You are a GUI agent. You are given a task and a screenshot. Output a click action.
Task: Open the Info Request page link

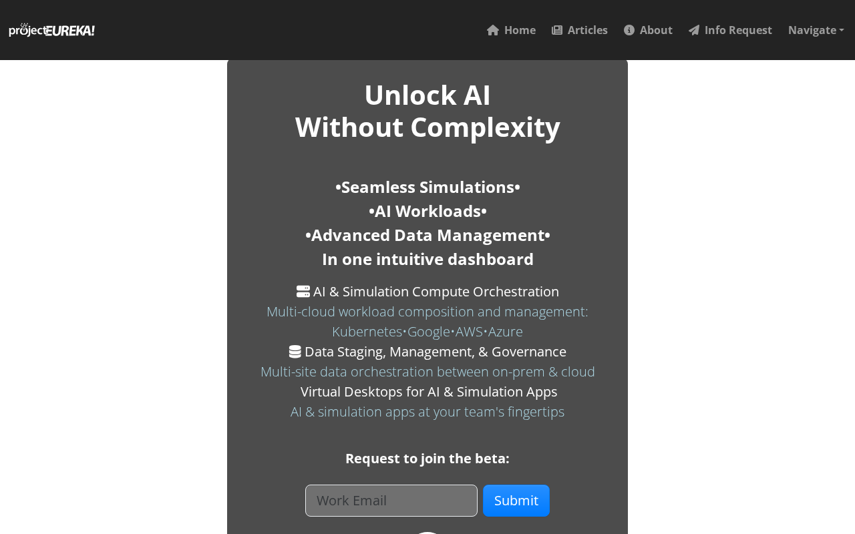point(730,30)
